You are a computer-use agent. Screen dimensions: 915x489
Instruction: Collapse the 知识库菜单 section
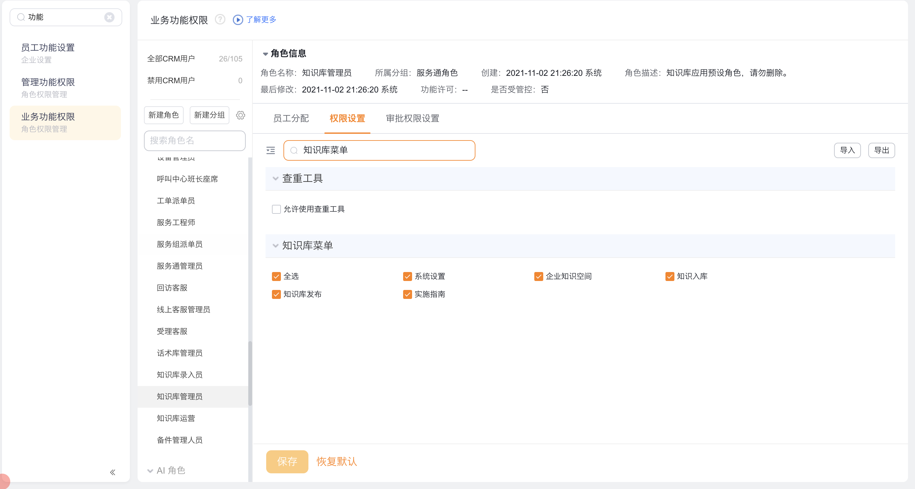[x=275, y=245]
